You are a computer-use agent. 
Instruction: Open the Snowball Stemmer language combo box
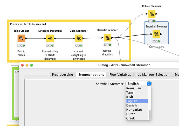pyautogui.click(x=139, y=83)
